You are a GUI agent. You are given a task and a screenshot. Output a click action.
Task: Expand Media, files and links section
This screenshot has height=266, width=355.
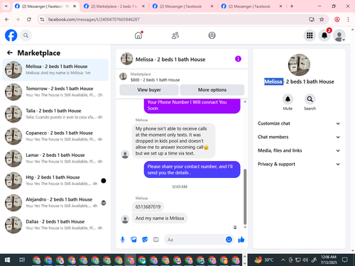[x=299, y=150]
